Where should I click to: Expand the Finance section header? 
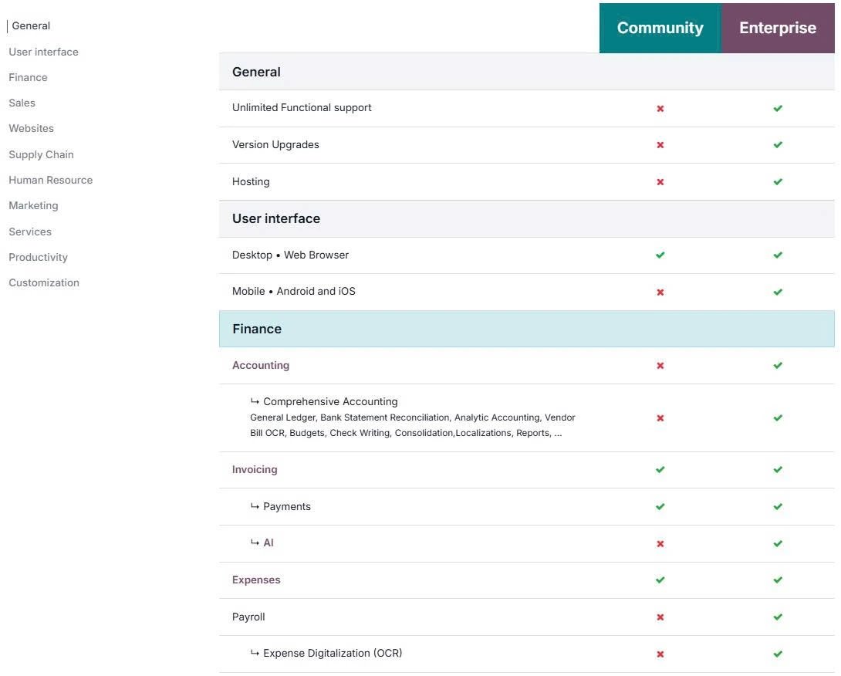[257, 328]
